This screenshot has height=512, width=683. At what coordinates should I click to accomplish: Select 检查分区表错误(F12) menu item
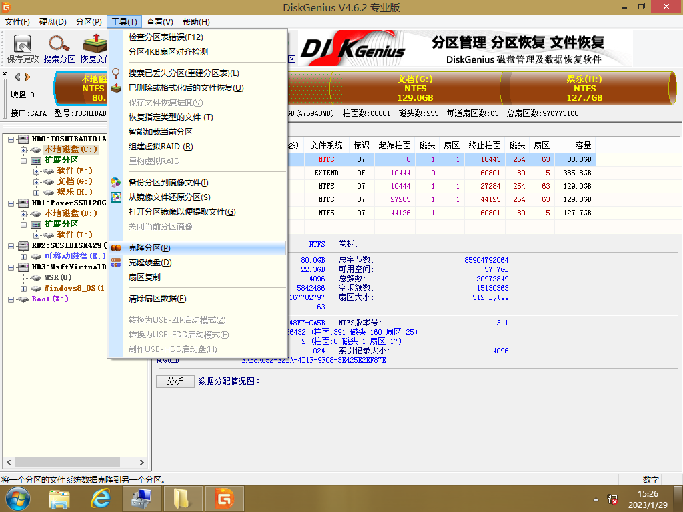click(x=197, y=37)
